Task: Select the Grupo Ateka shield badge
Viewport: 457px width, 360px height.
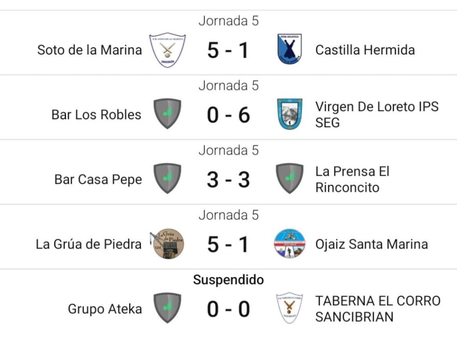Action: pos(167,308)
